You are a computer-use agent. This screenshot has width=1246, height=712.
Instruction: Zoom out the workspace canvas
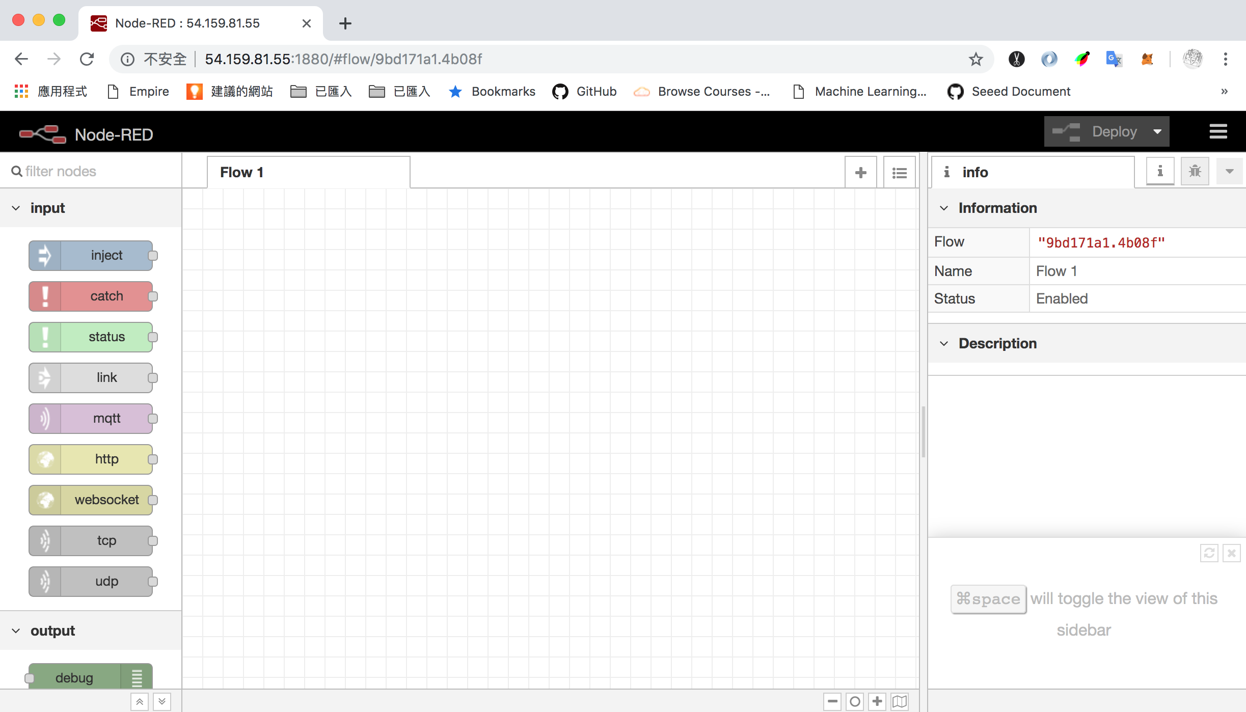pos(832,701)
